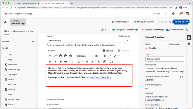This screenshot has height=109, width=193.
Task: Insert a bulleted list
Action: pyautogui.click(x=72, y=62)
